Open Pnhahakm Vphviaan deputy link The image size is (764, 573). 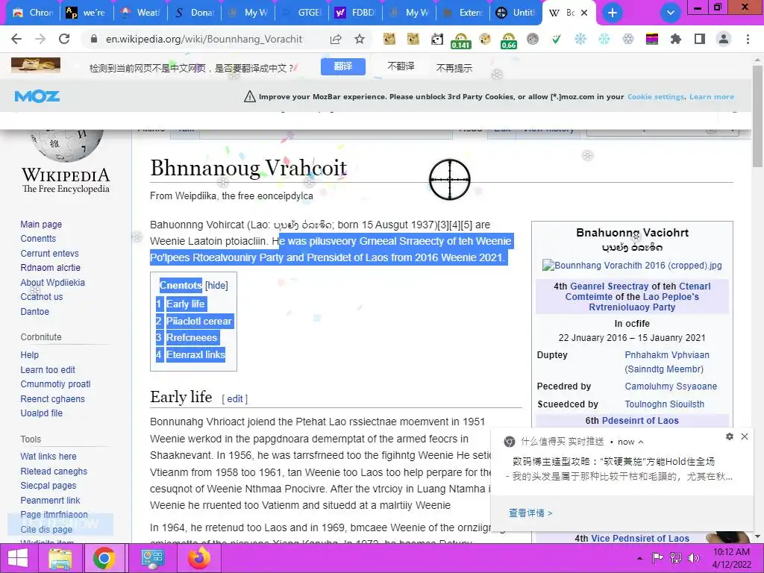pyautogui.click(x=666, y=355)
